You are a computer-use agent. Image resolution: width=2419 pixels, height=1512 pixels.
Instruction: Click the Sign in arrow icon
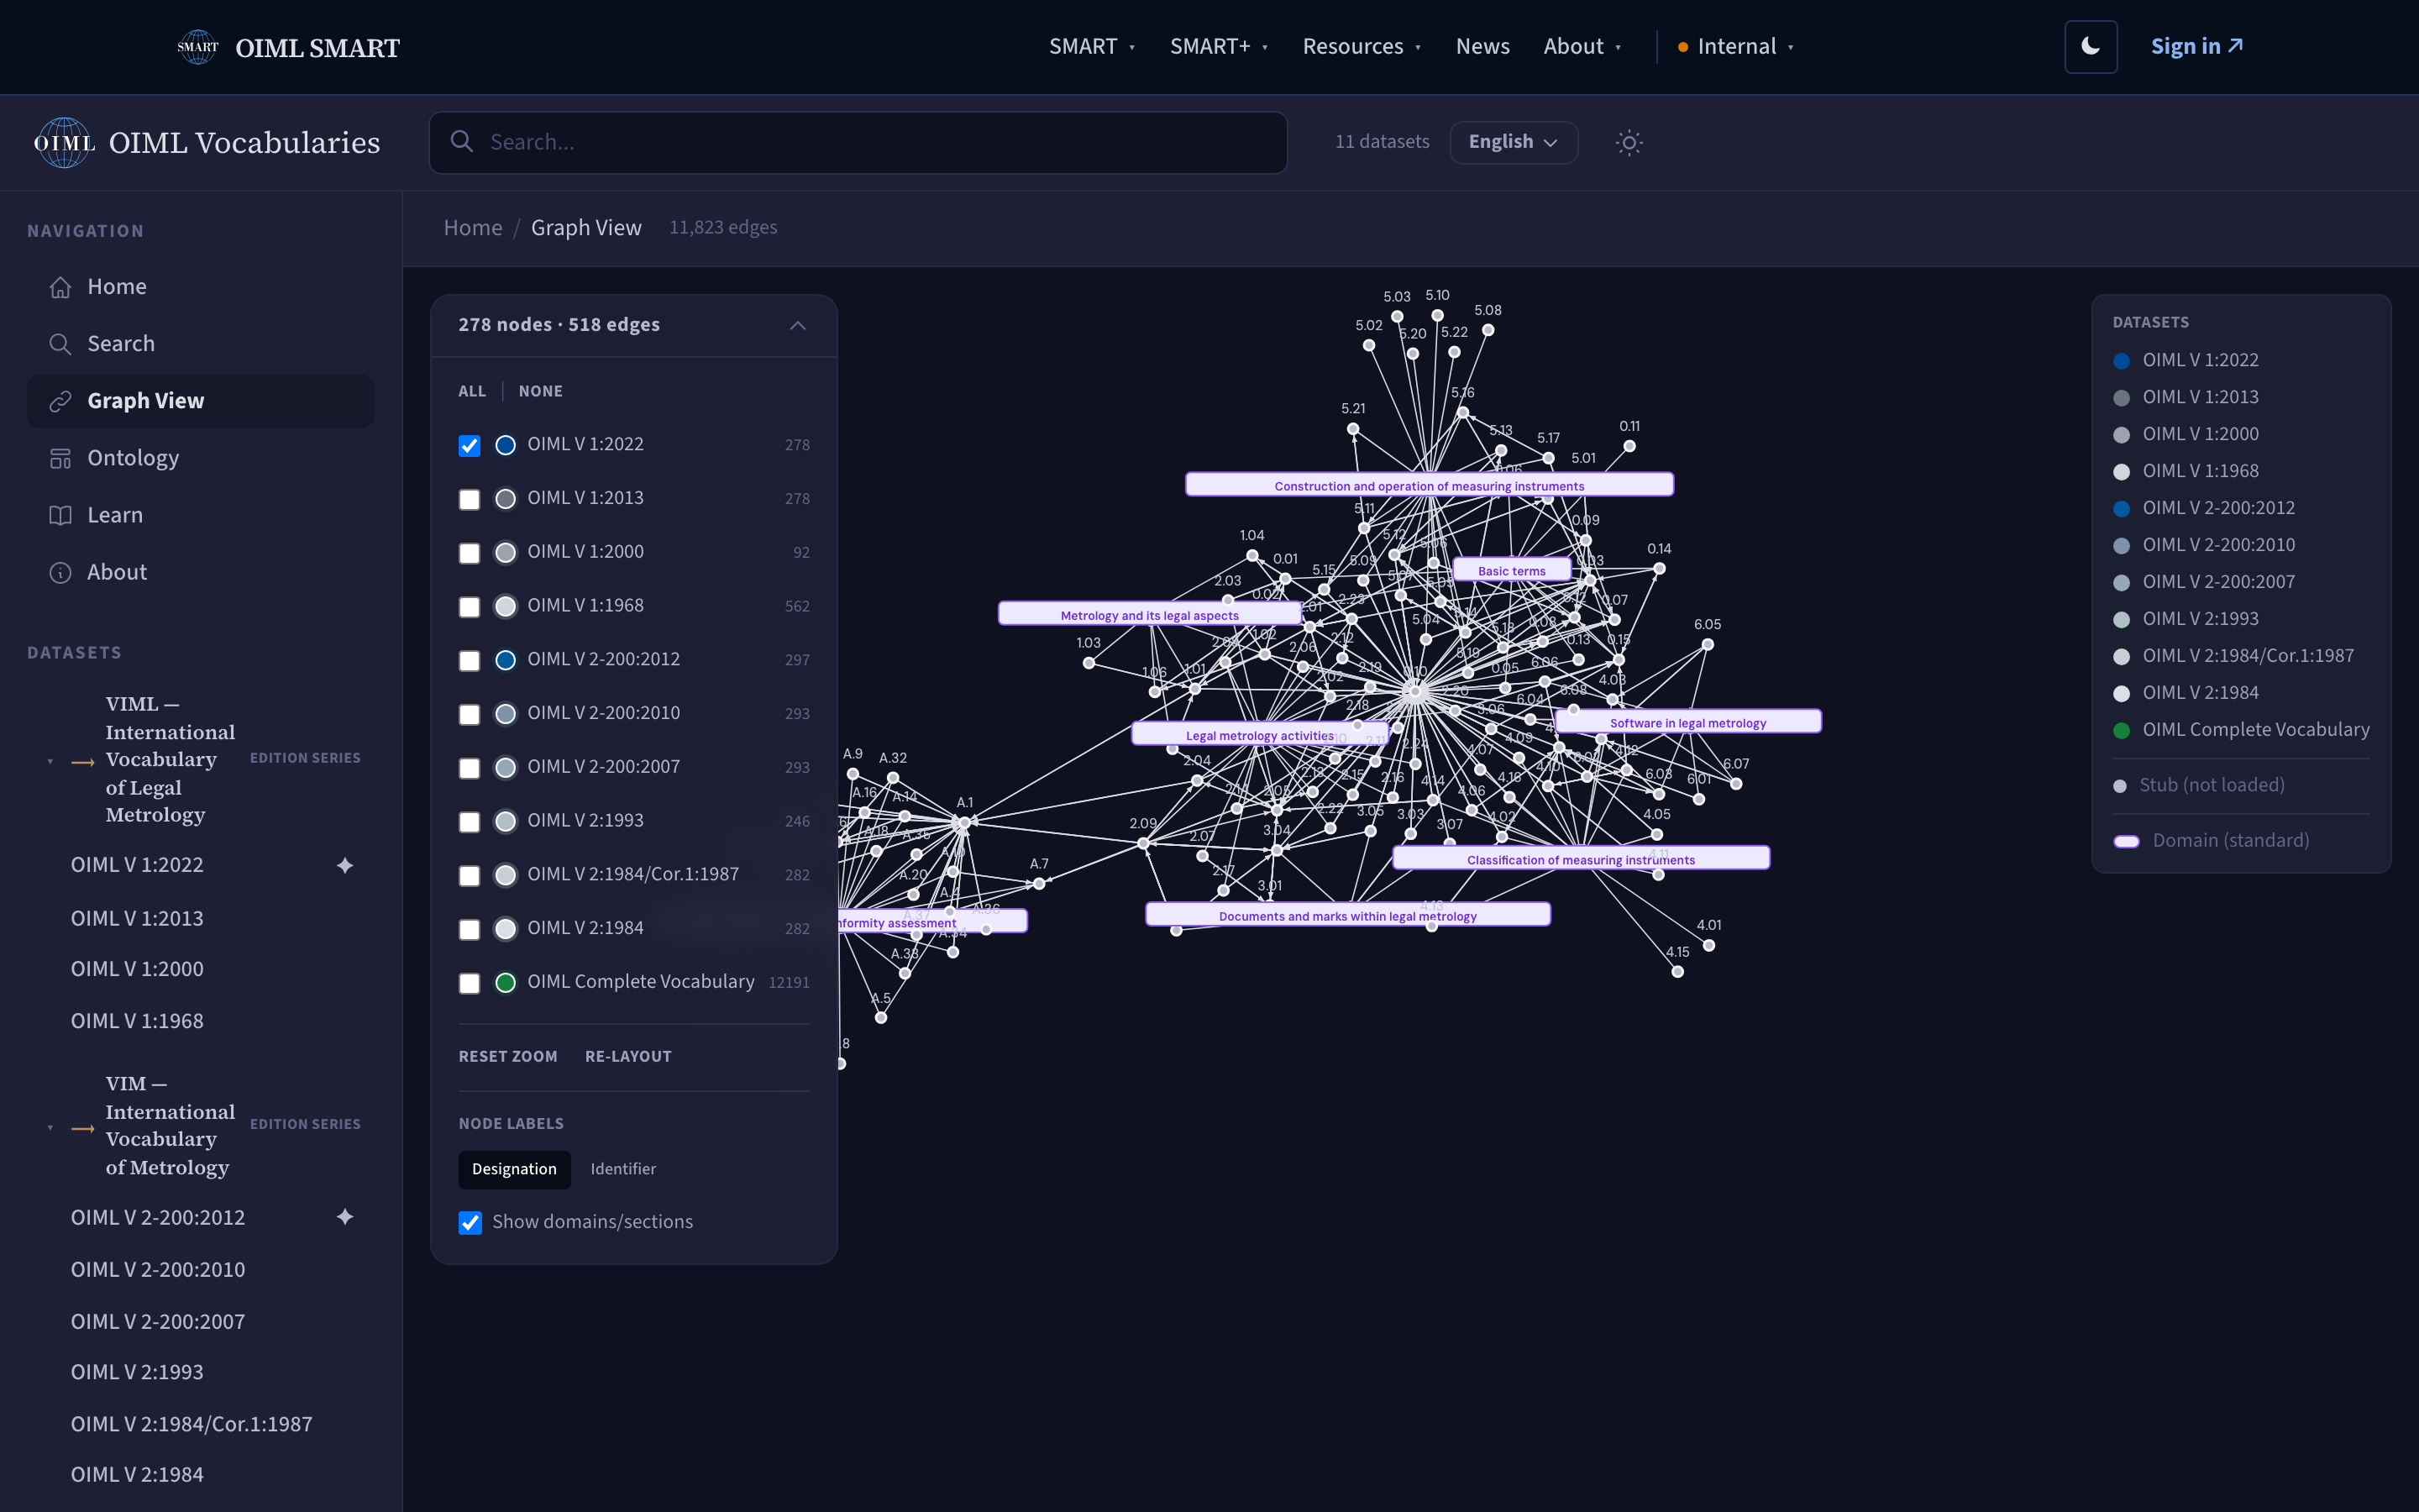(x=2236, y=46)
